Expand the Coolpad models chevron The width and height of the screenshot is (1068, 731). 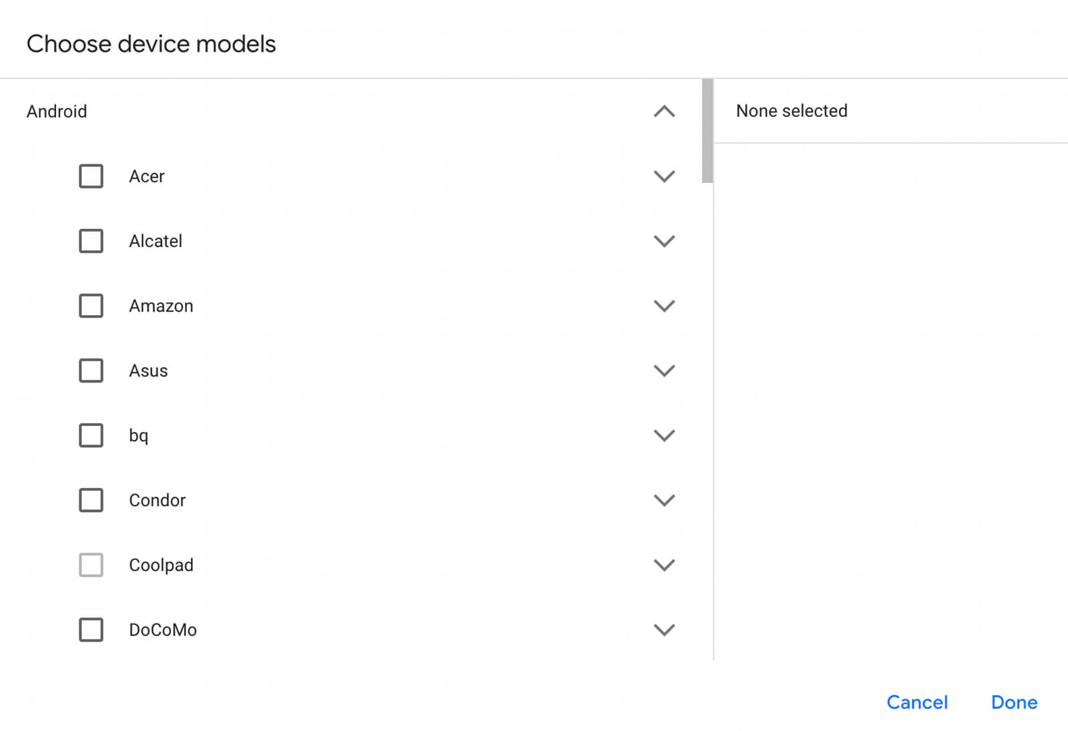(x=664, y=565)
